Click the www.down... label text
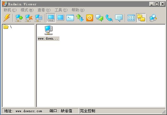This screenshot has width=167, height=115. click(48, 39)
